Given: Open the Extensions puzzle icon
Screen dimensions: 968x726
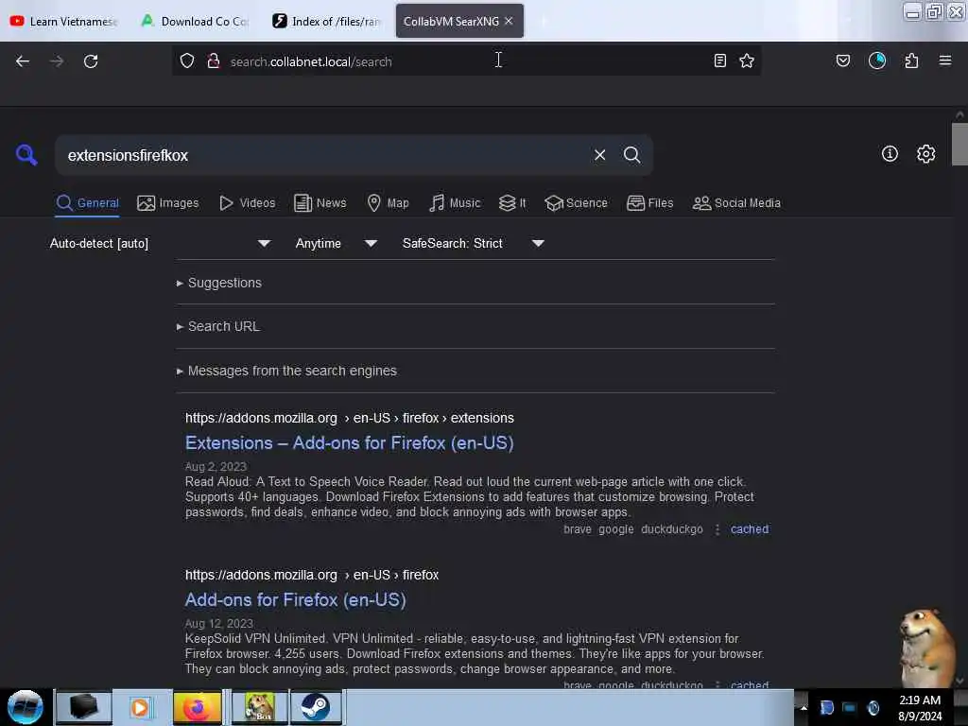Looking at the screenshot, I should pos(912,60).
